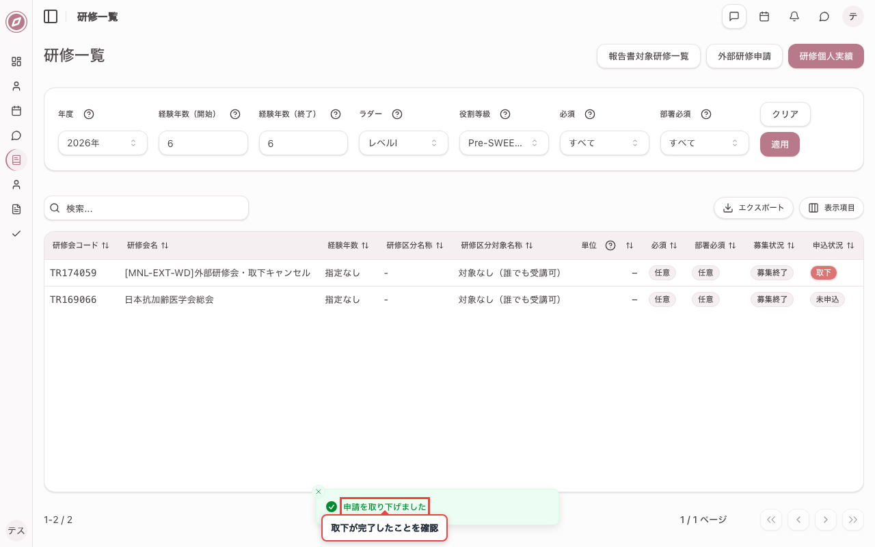Screen dimensions: 875x547
Task: Open the upper person icon in sidebar
Action: click(x=16, y=86)
